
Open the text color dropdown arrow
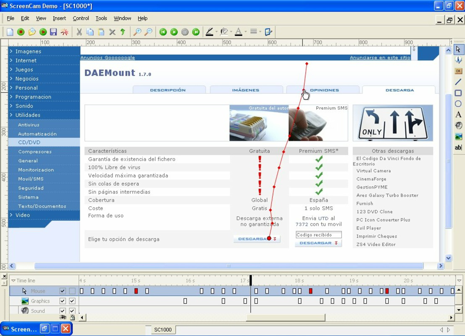coord(246,32)
